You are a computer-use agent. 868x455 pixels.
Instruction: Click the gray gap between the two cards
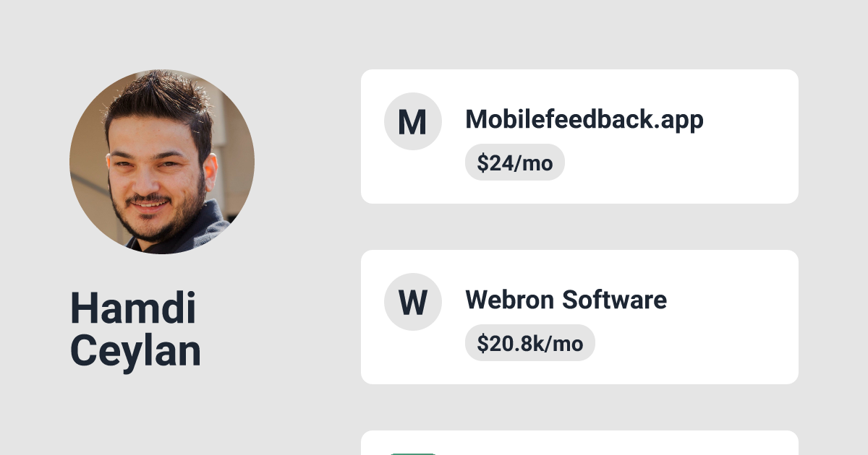[x=579, y=227]
